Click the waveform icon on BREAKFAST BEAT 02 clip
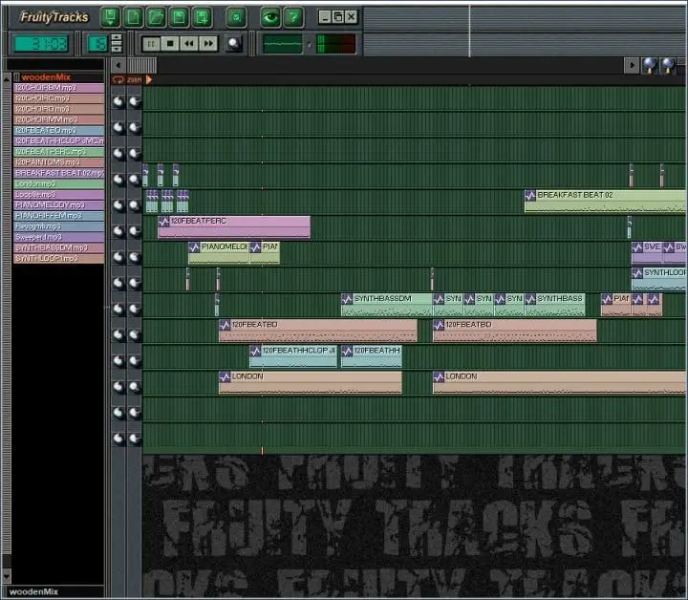Image resolution: width=688 pixels, height=600 pixels. pos(530,196)
